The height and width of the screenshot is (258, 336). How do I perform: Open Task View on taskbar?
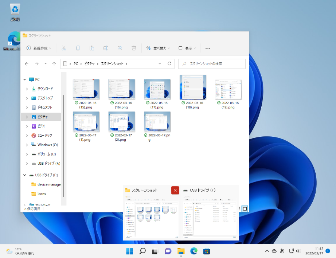(x=155, y=251)
